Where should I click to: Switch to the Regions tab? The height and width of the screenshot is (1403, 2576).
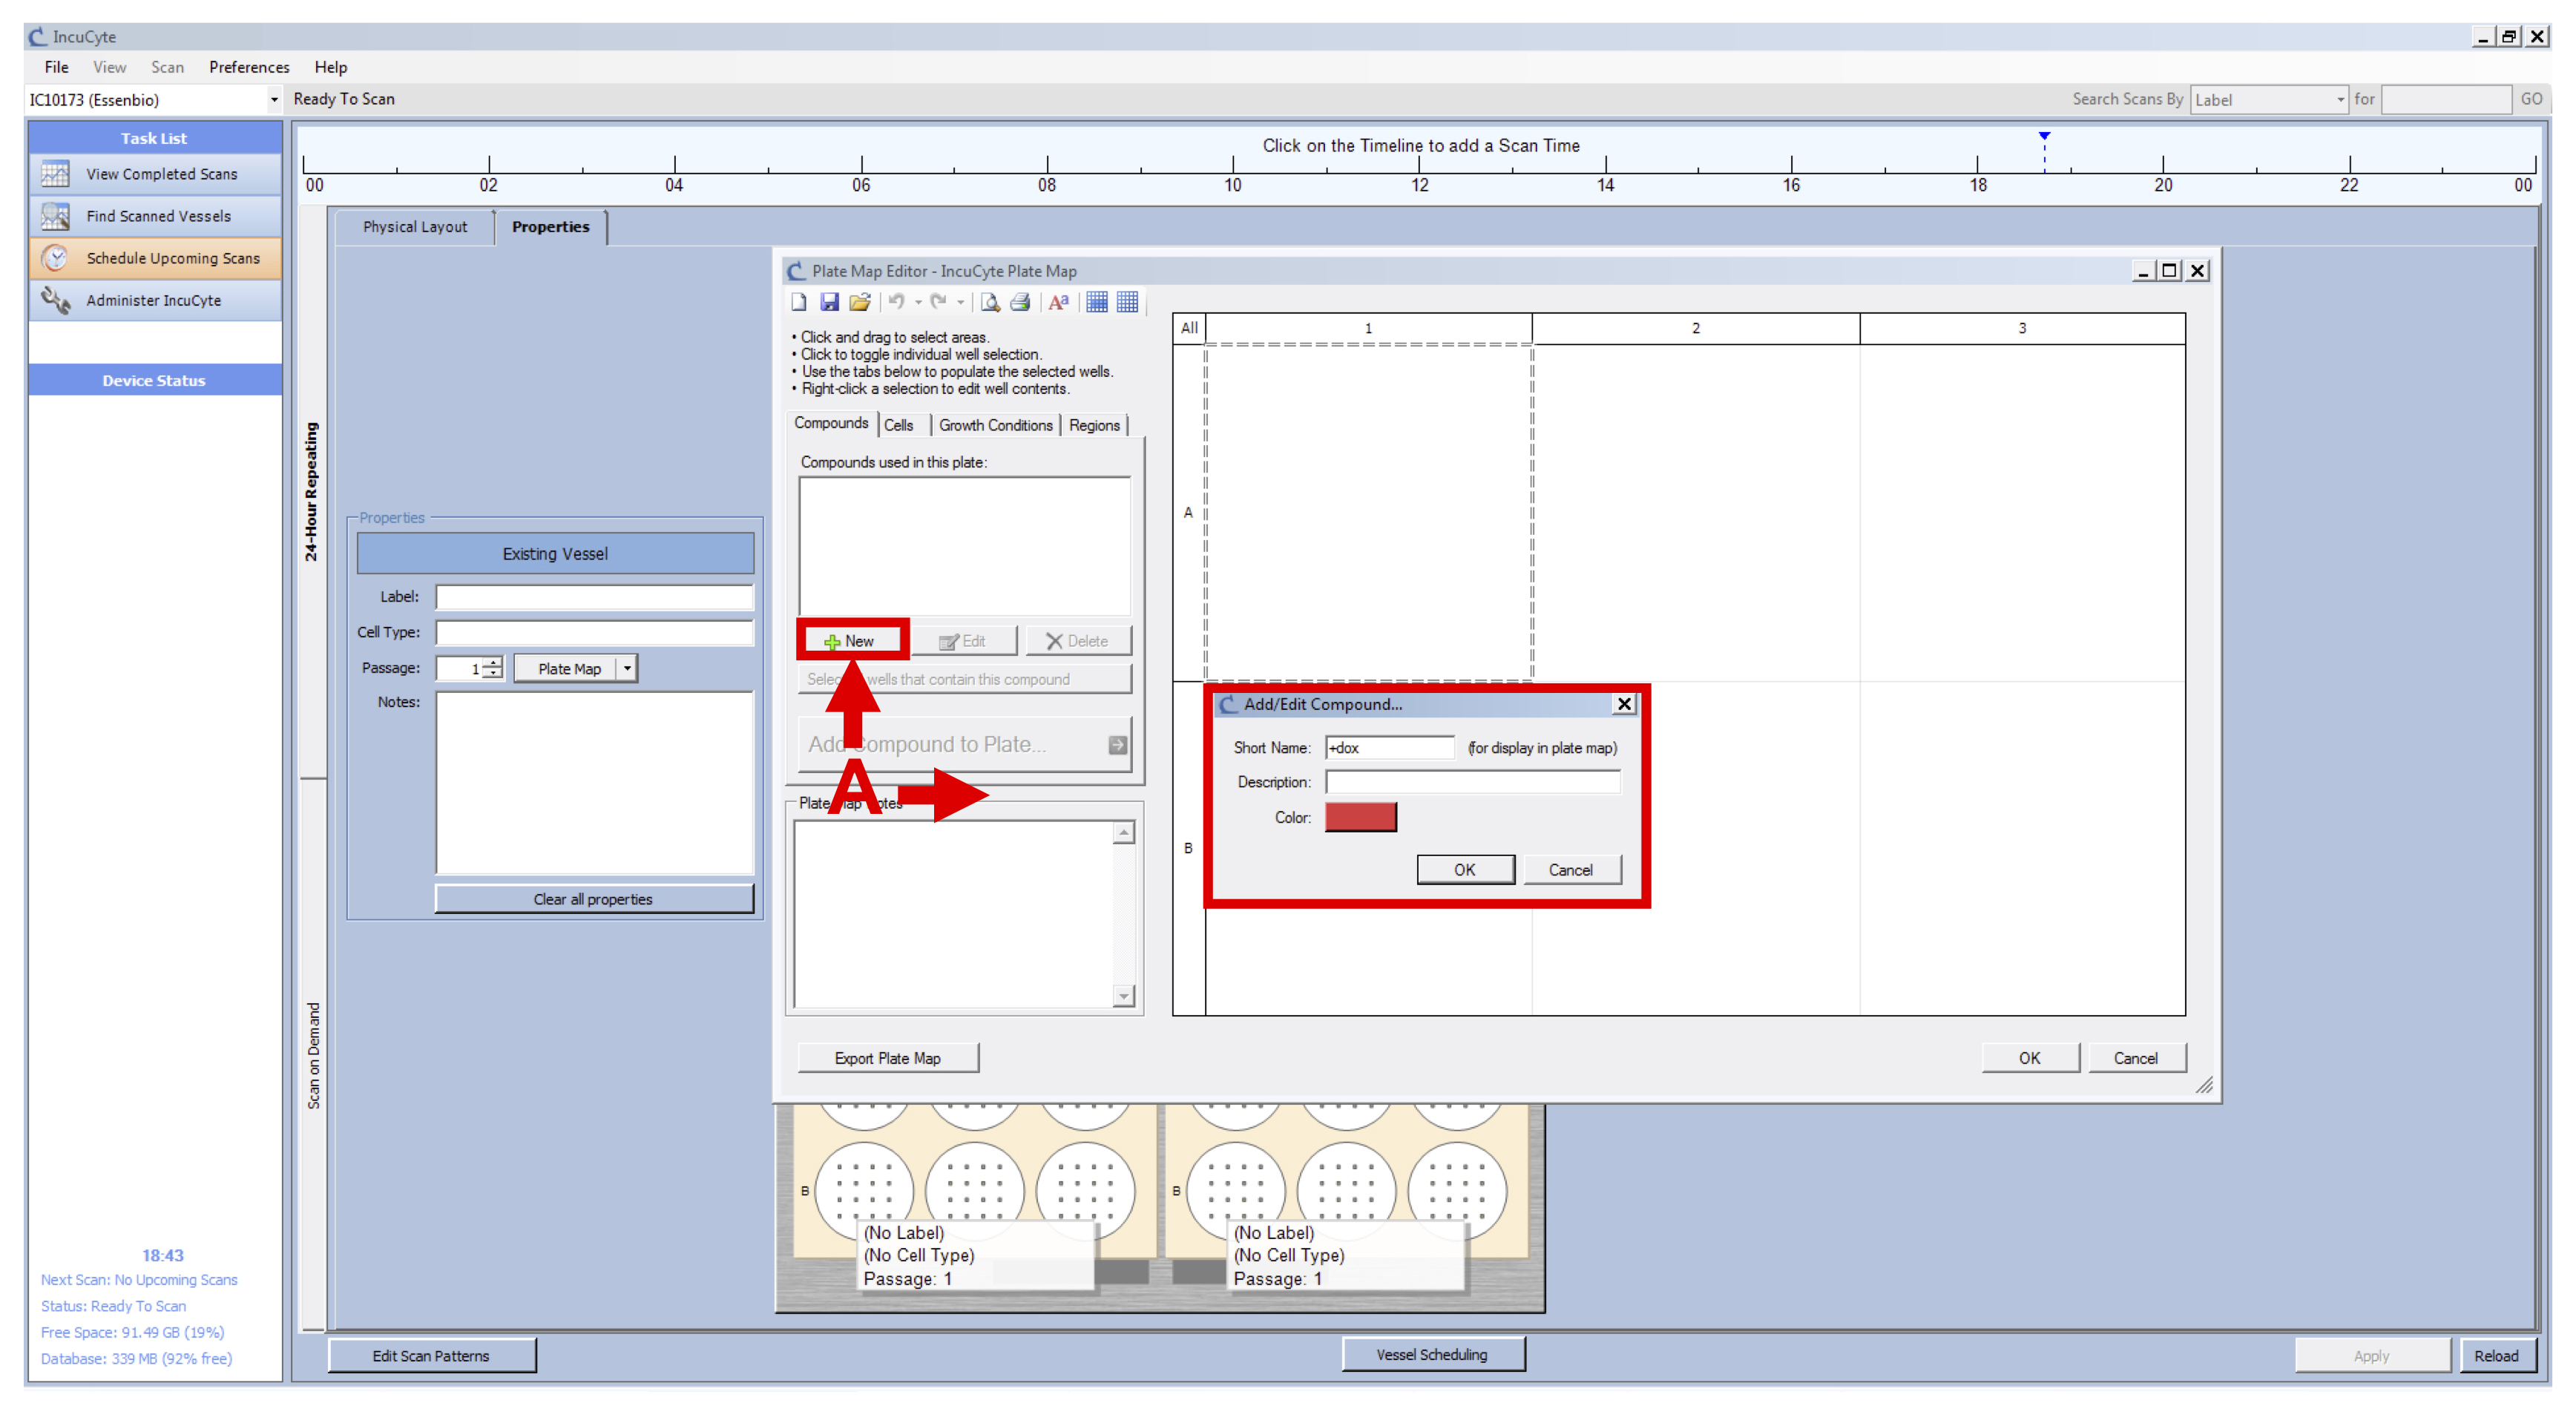coord(1094,425)
